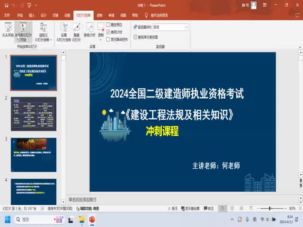303x227 pixels.
Task: Click Rehearse Timings icon
Action: [x=89, y=29]
